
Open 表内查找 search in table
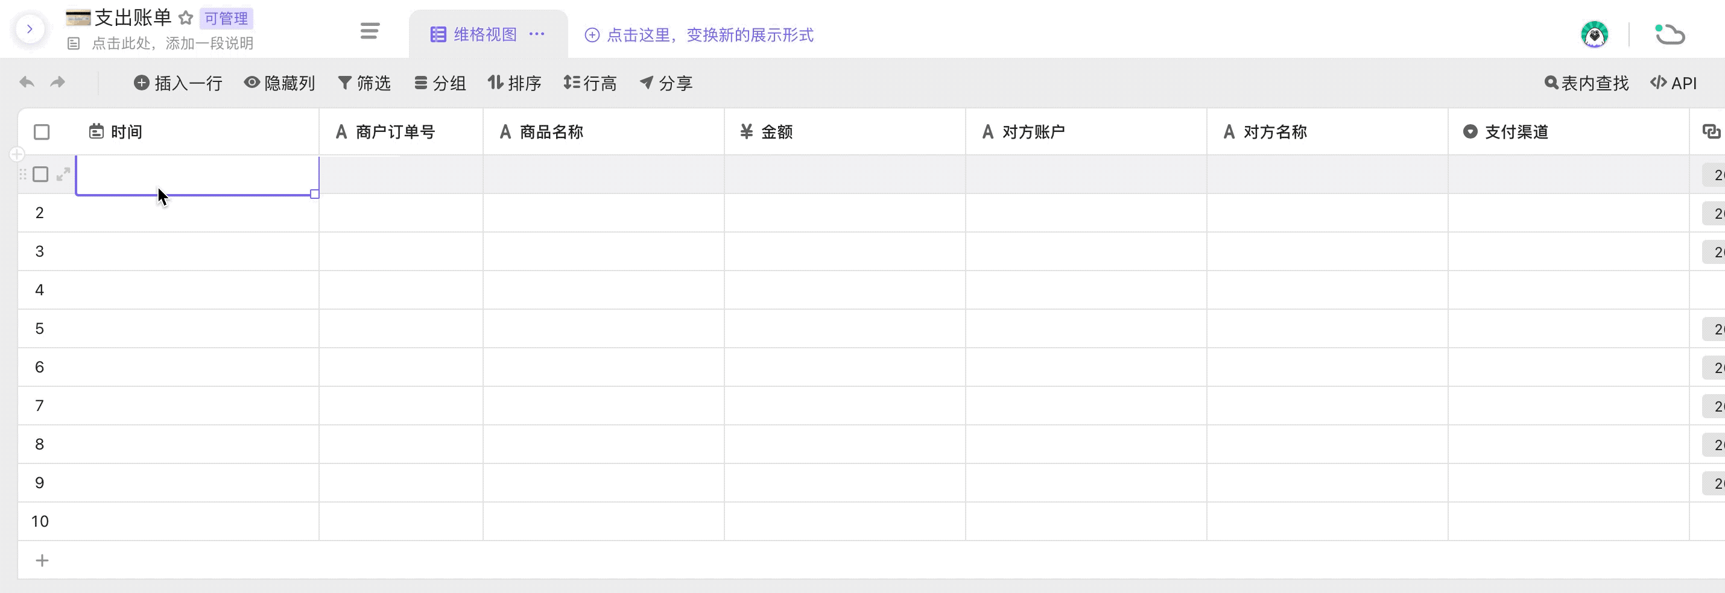click(x=1586, y=83)
